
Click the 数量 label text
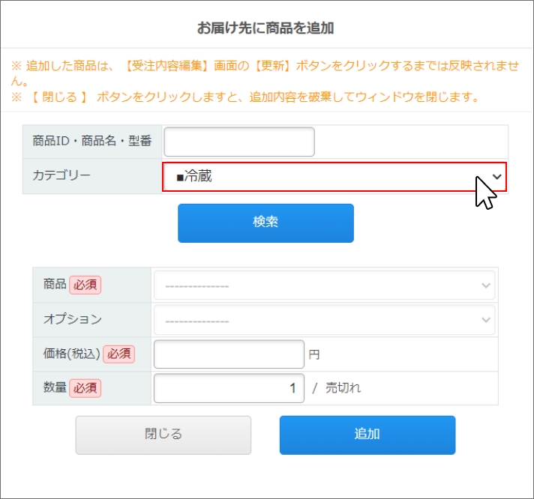[55, 388]
